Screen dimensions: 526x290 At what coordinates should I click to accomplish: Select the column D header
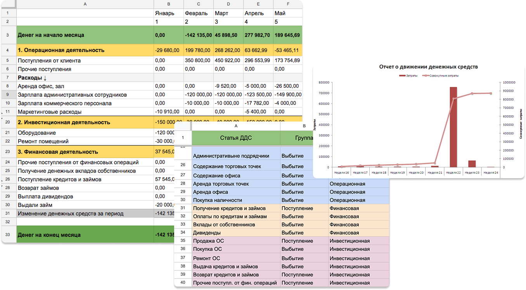tap(228, 4)
